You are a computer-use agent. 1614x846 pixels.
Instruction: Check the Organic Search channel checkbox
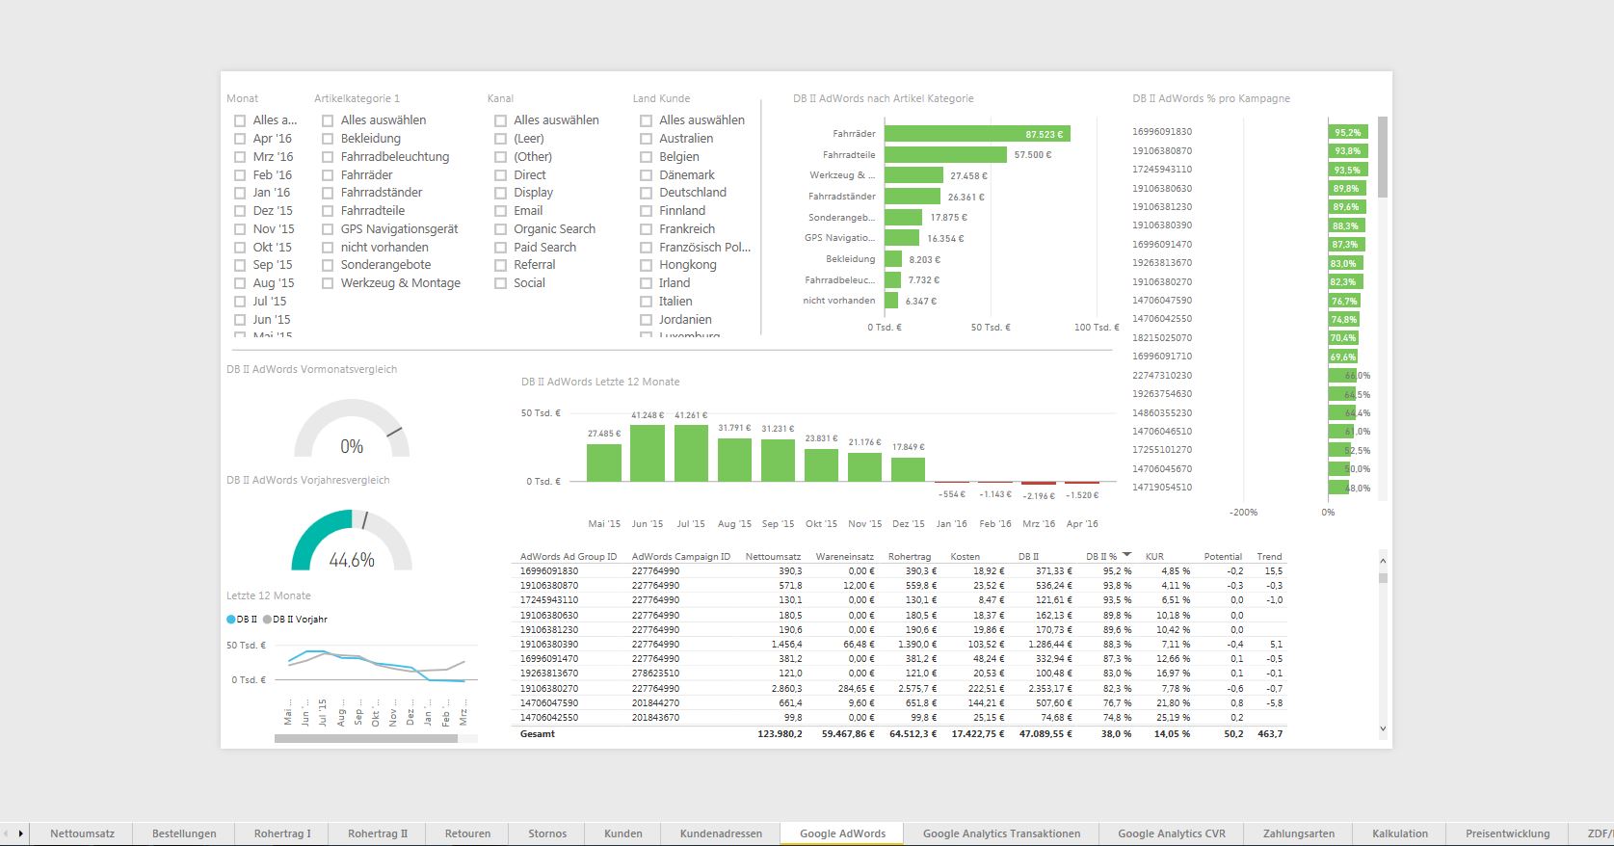(x=500, y=229)
